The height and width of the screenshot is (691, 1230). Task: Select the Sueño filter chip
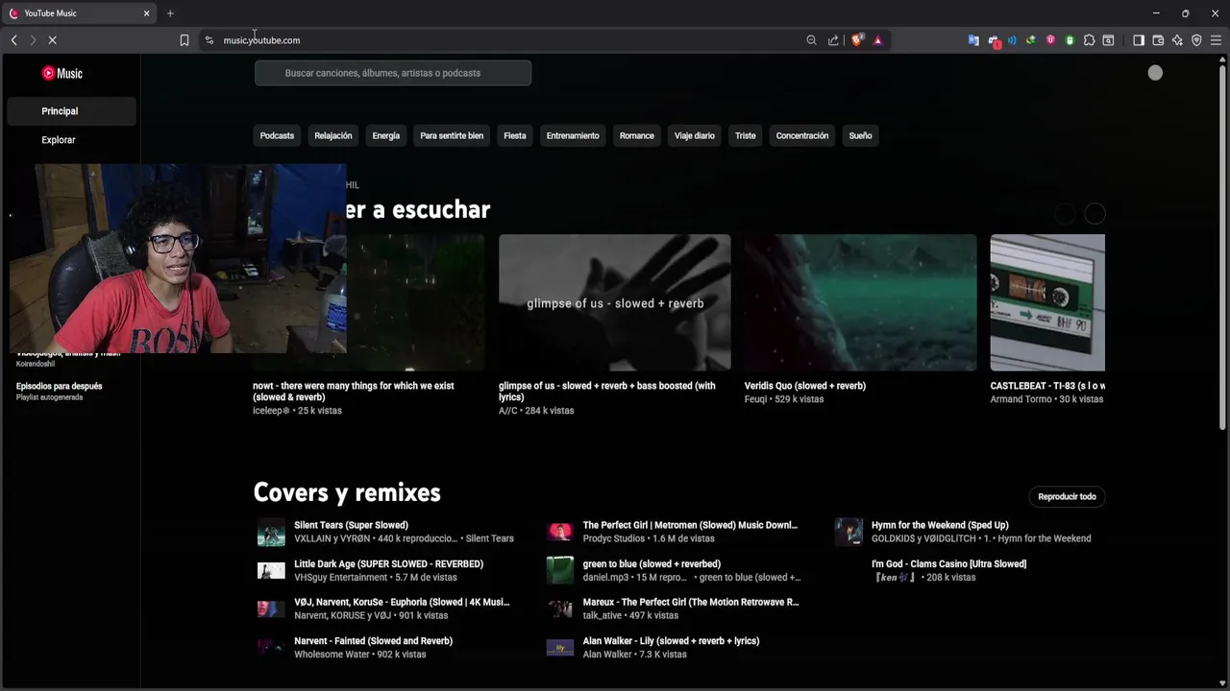pos(861,135)
